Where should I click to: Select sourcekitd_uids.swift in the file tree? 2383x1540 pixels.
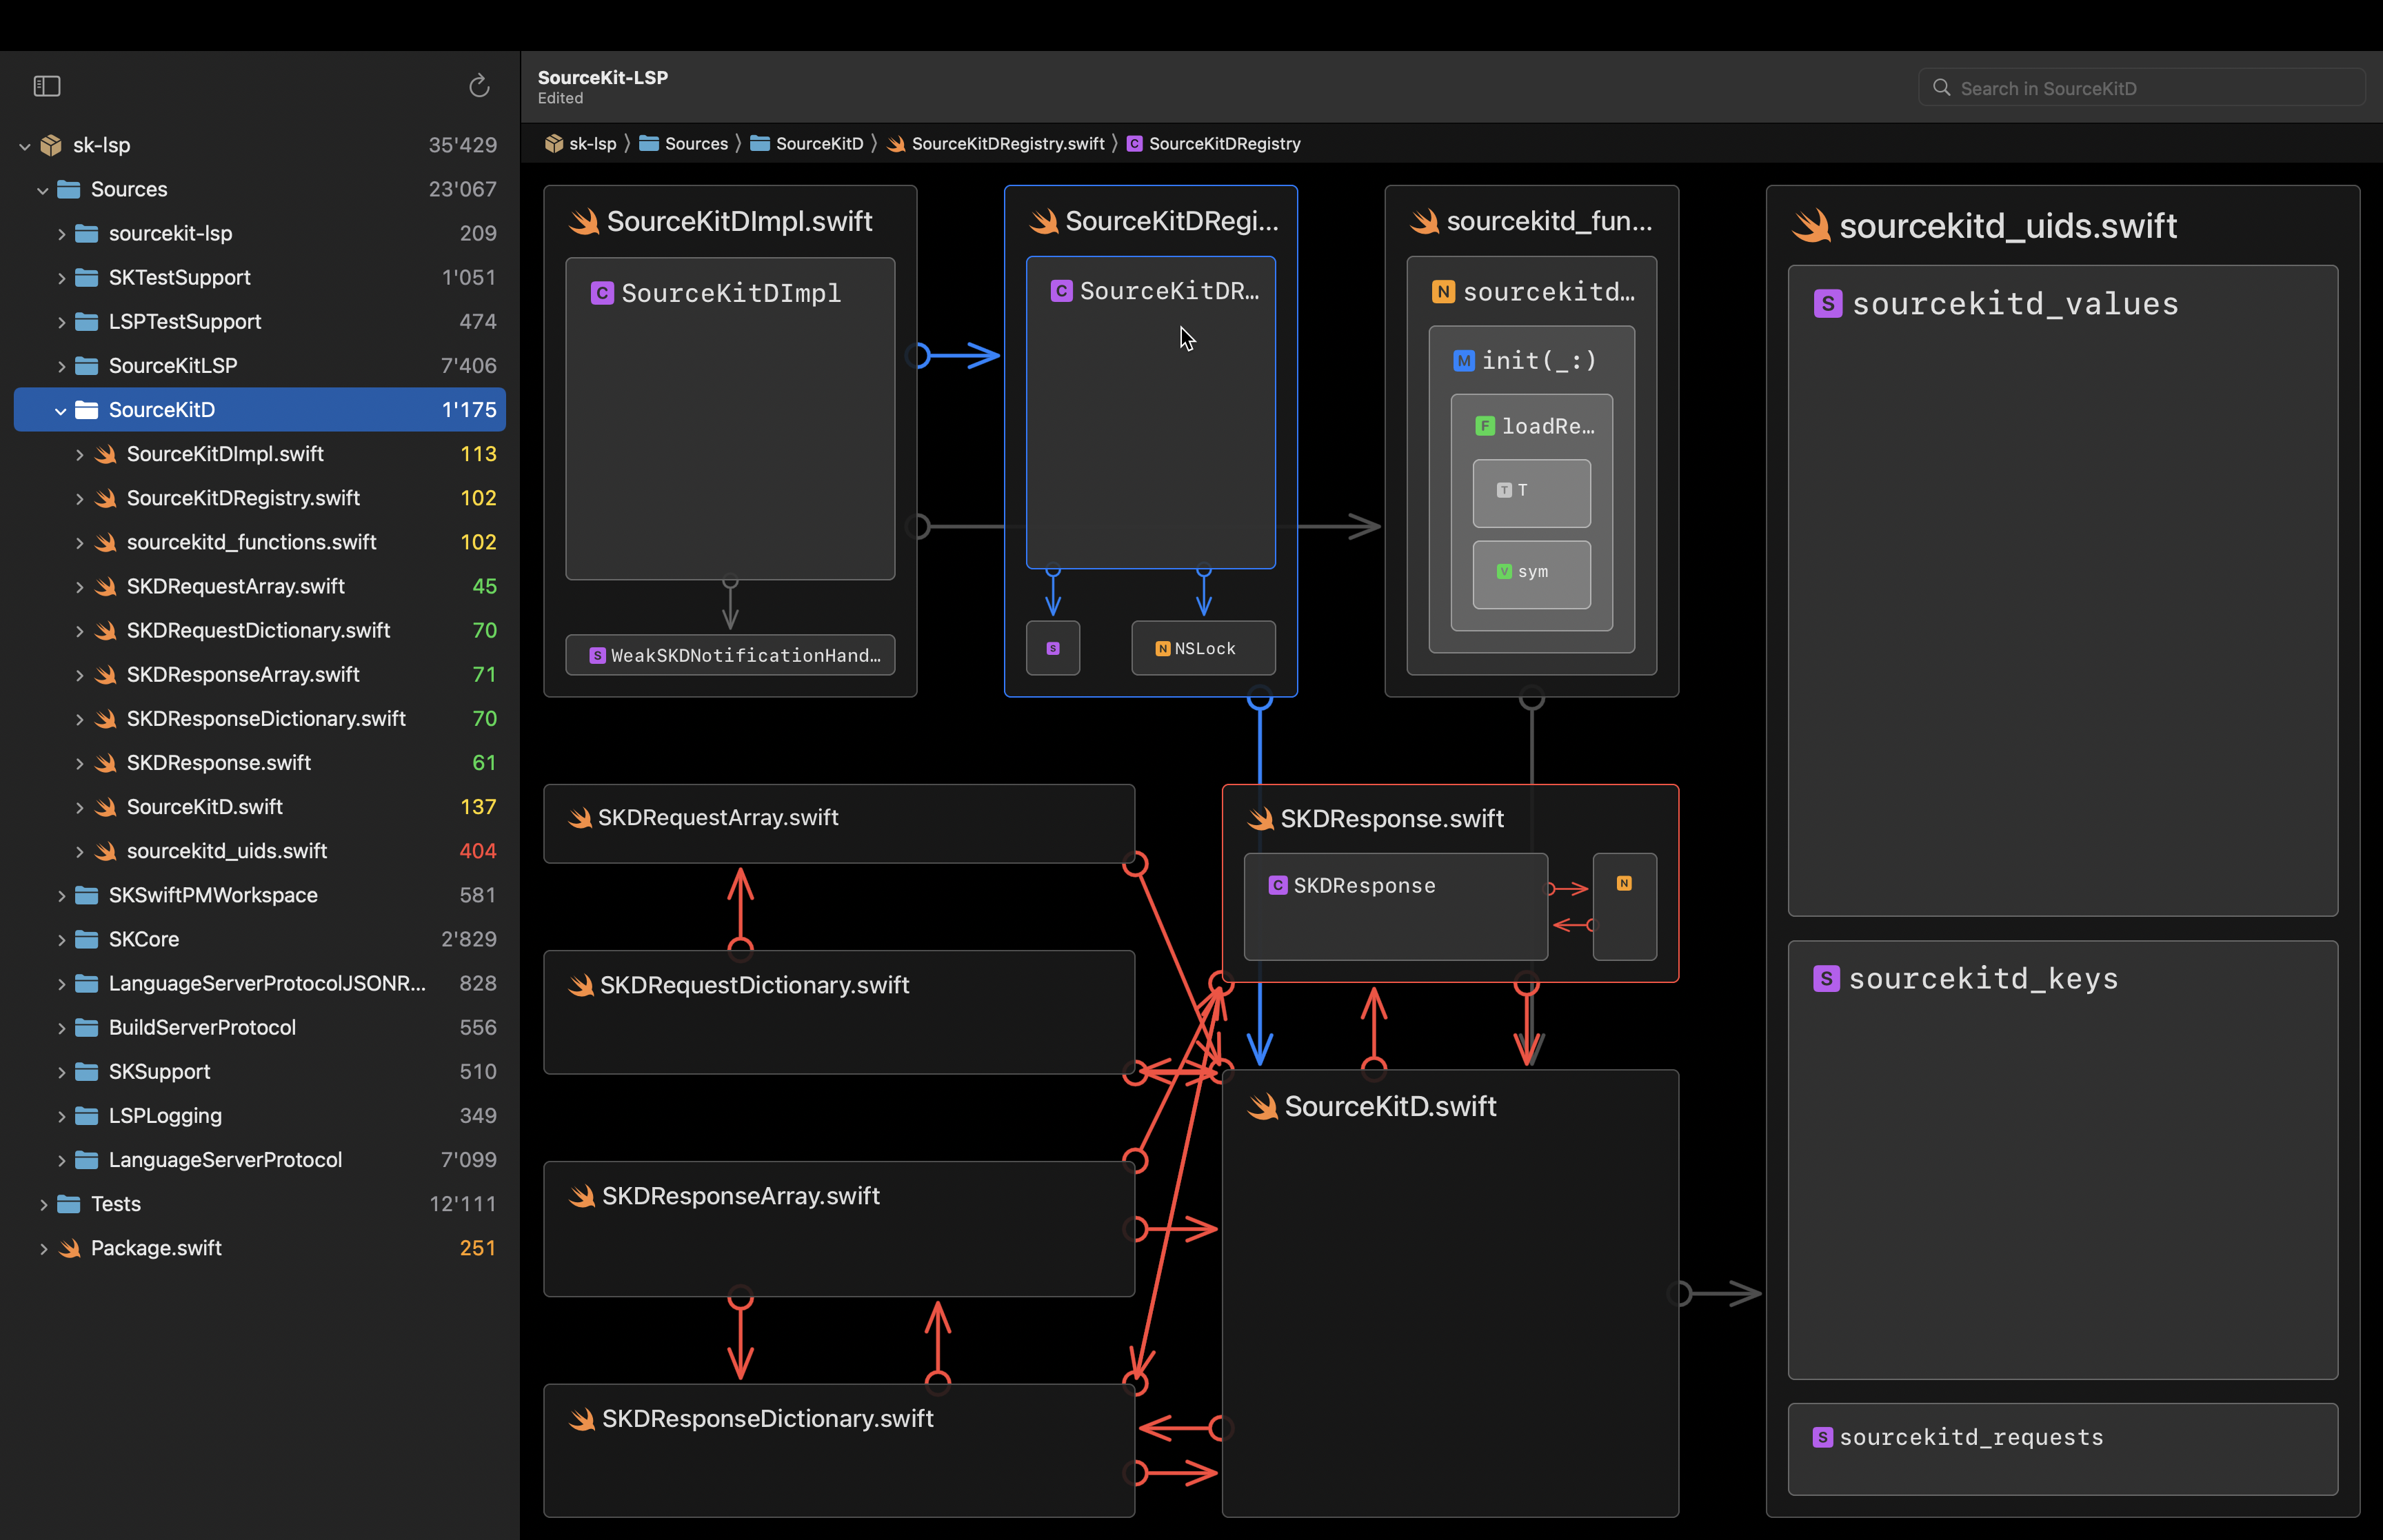point(260,851)
